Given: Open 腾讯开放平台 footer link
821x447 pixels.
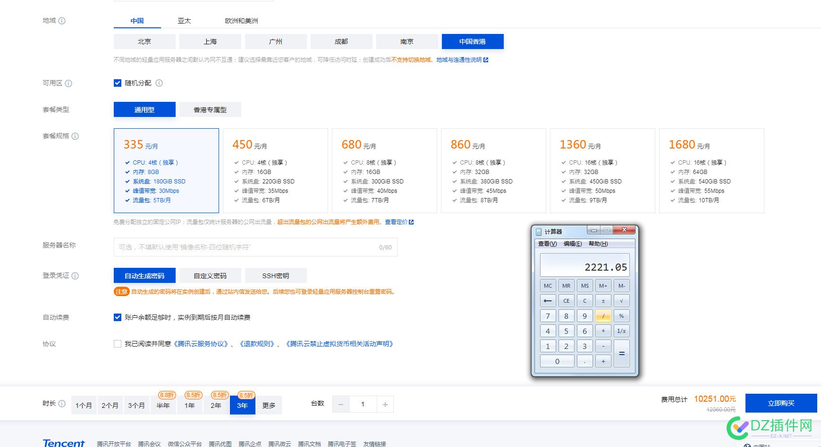Looking at the screenshot, I should click(x=114, y=444).
